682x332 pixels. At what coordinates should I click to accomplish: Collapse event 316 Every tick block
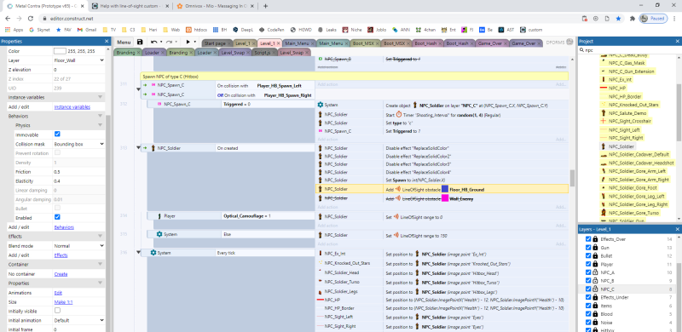pos(139,253)
